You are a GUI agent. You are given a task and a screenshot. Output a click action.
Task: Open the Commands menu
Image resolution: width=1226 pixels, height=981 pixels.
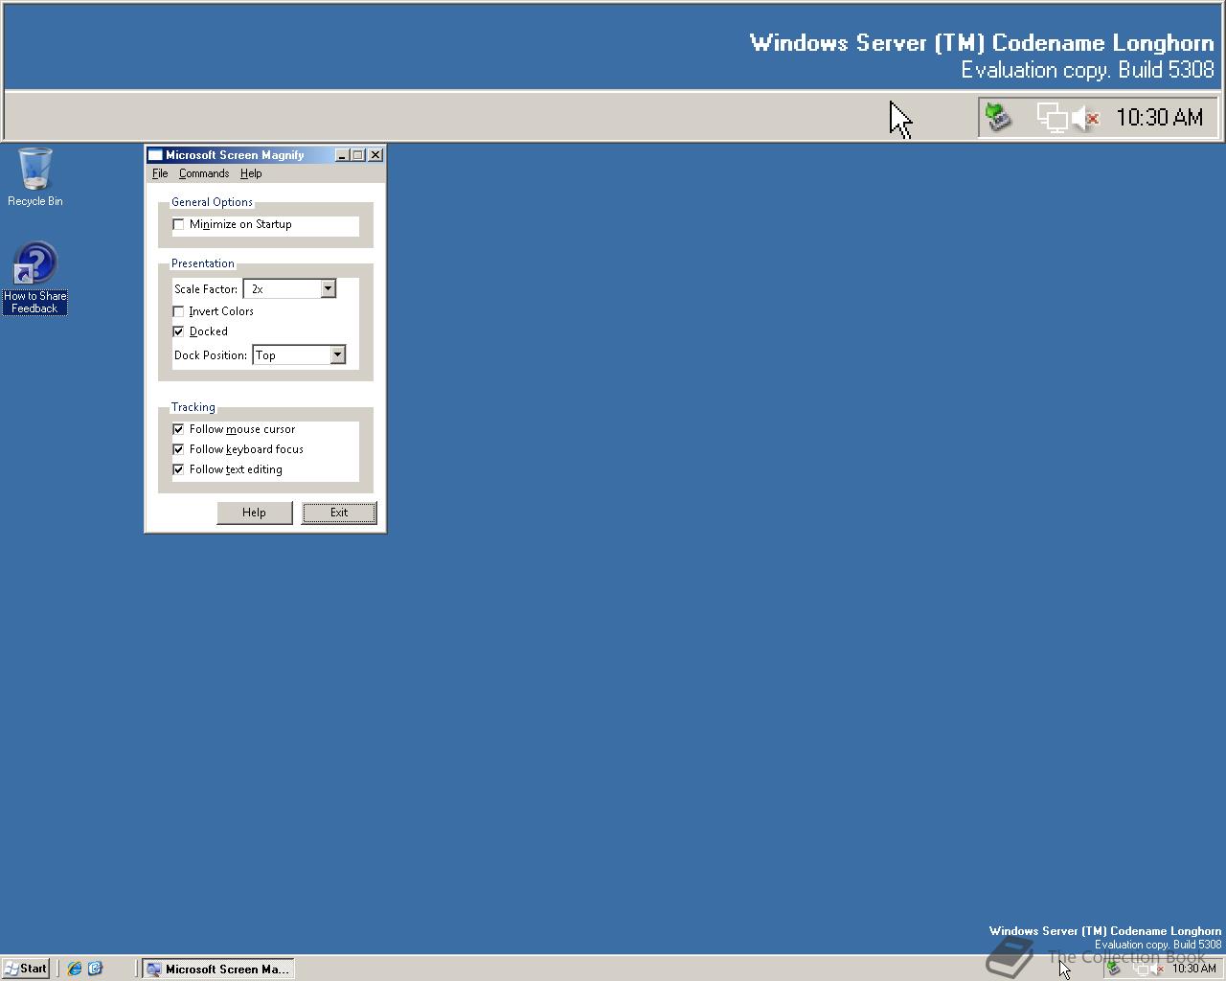(204, 173)
